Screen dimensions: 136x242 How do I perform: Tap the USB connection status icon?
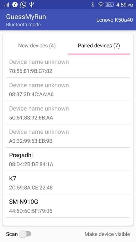[x=31, y=5]
